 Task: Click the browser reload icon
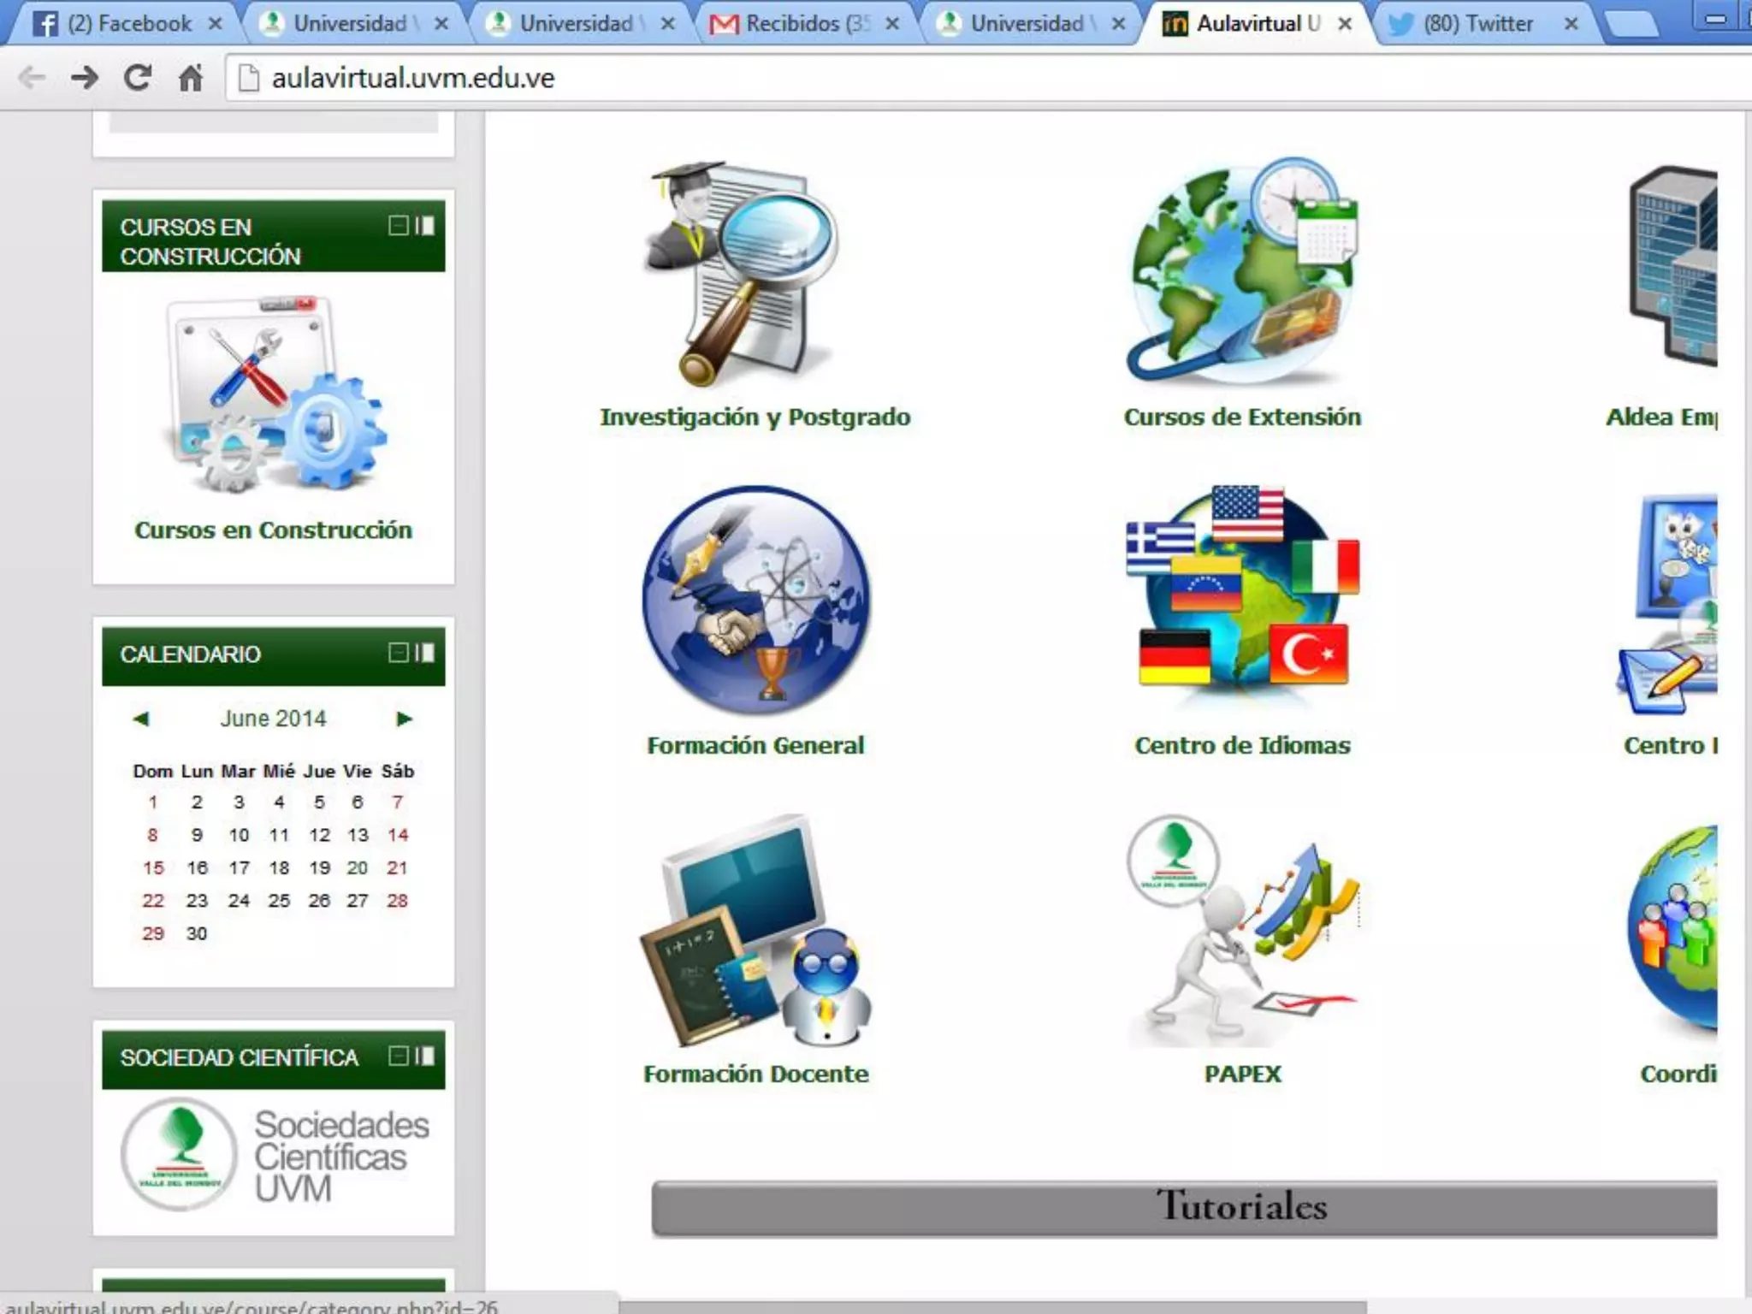click(137, 78)
